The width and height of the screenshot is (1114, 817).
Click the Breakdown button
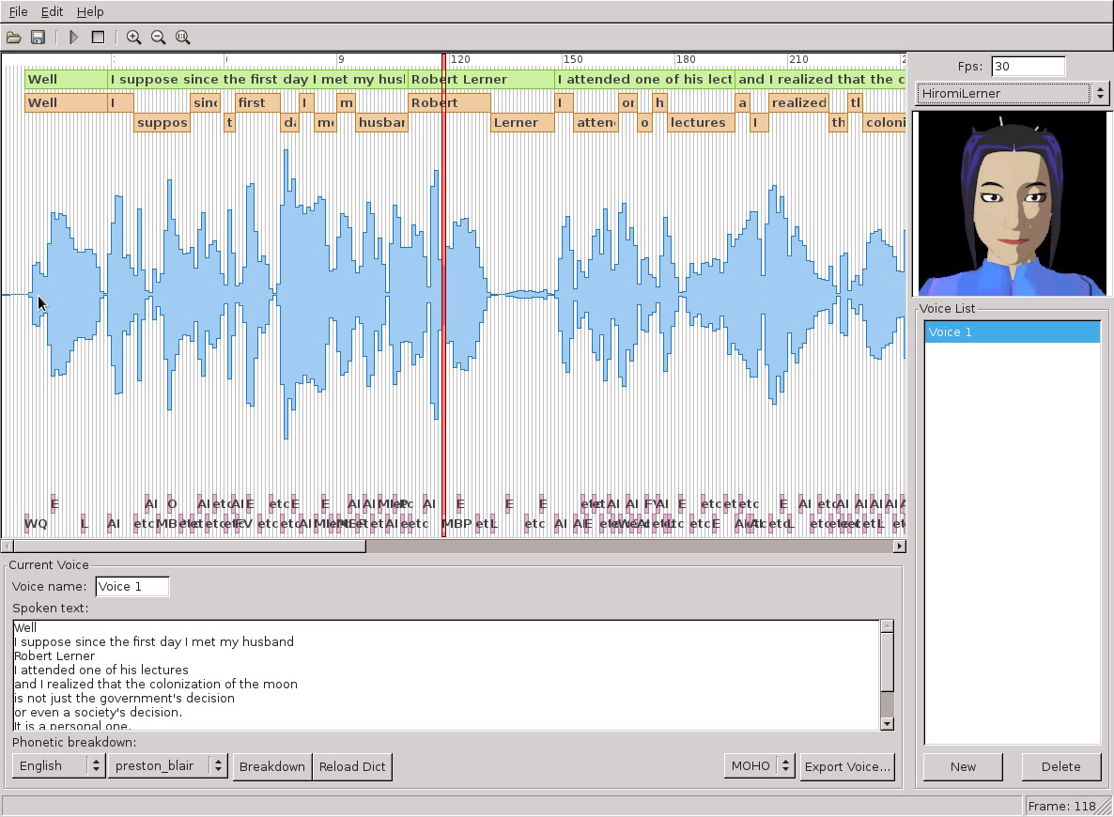tap(271, 766)
